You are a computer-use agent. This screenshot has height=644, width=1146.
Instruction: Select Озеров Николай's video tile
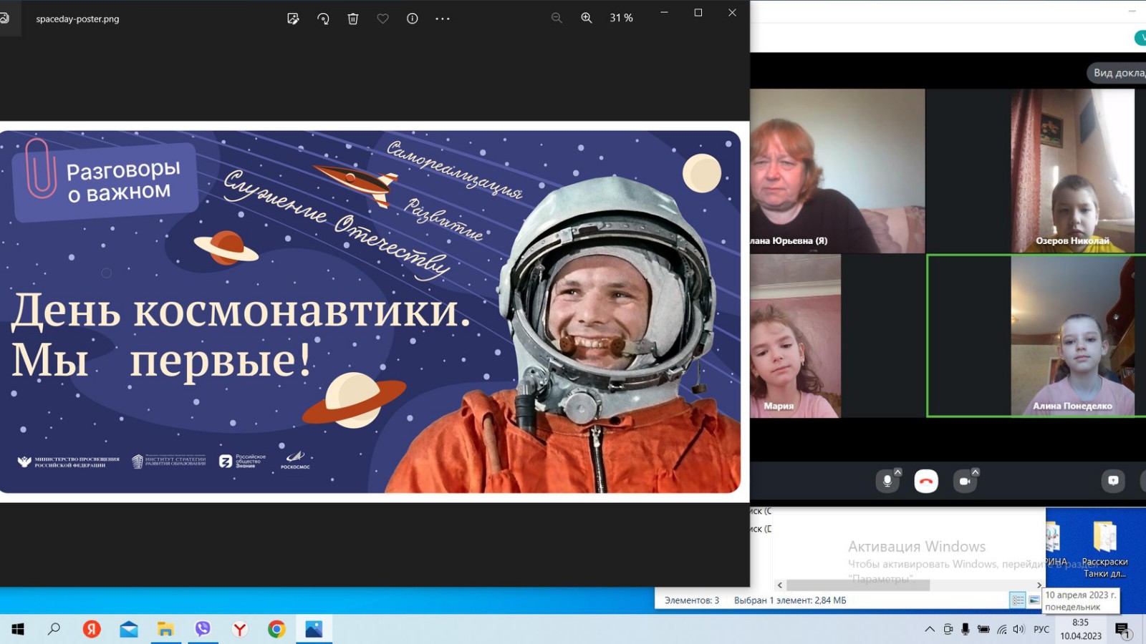1072,170
